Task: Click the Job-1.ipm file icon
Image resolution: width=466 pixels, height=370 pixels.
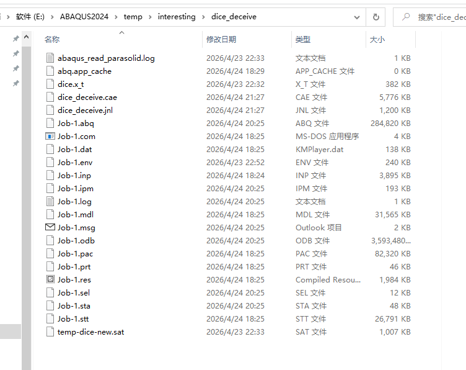Action: point(50,189)
